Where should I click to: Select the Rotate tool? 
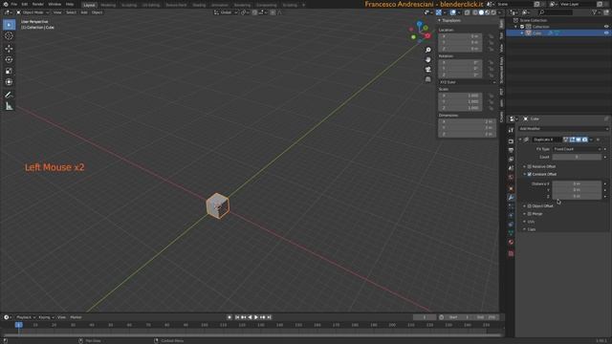coord(9,59)
